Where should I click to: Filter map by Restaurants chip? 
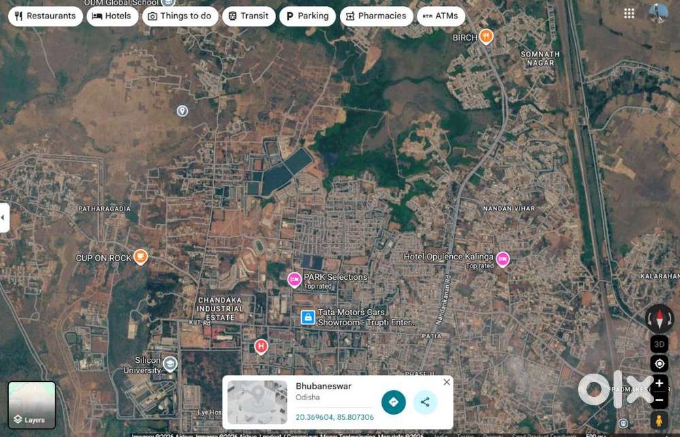coord(46,16)
